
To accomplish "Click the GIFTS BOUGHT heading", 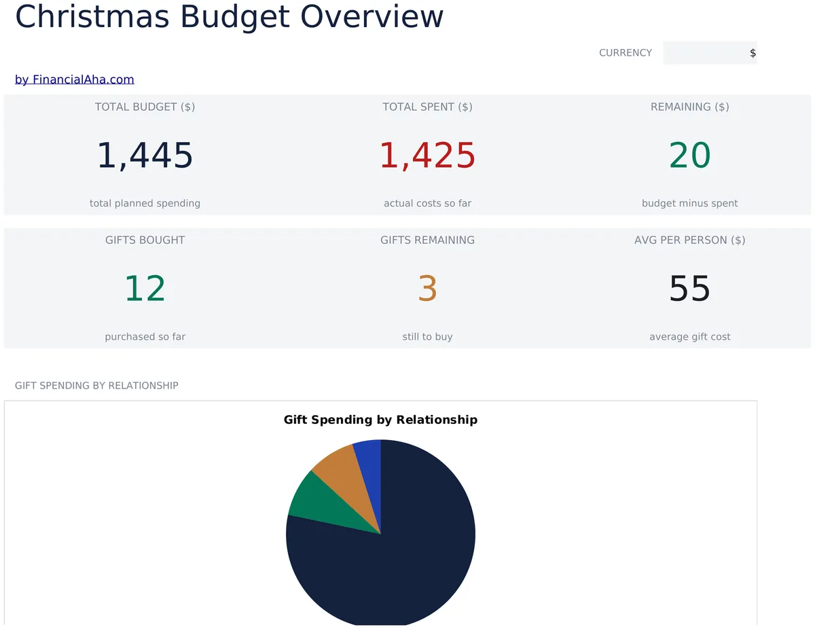I will click(145, 240).
